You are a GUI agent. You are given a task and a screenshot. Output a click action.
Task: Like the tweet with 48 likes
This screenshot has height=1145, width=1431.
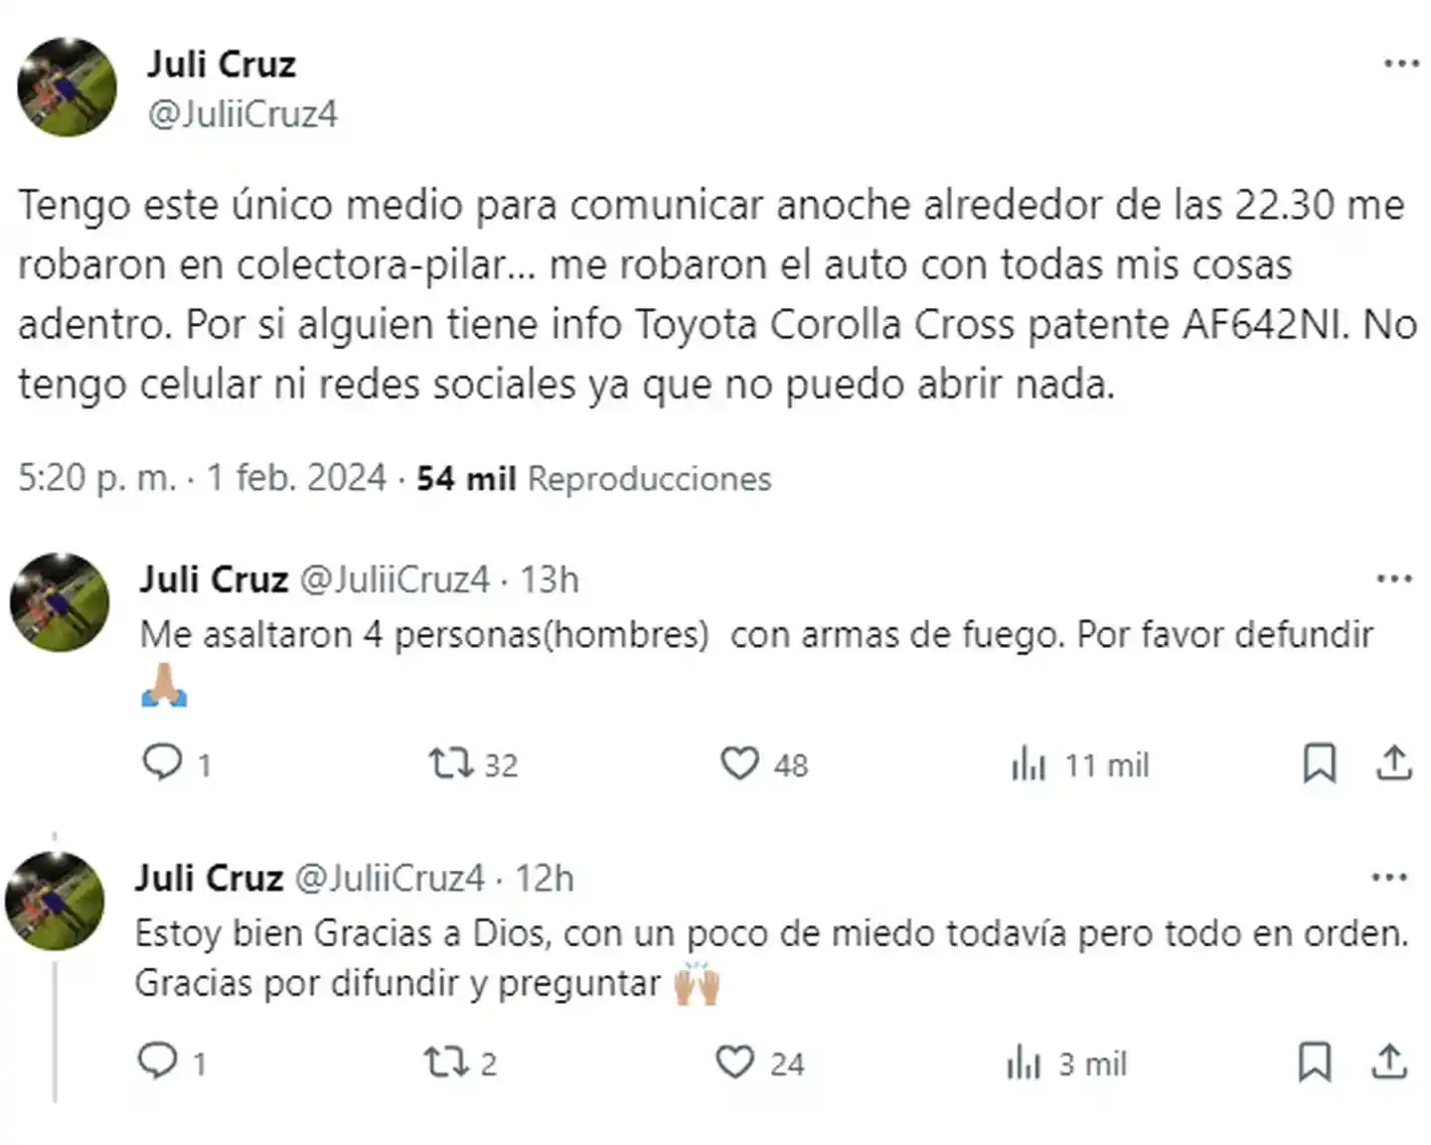tap(739, 763)
